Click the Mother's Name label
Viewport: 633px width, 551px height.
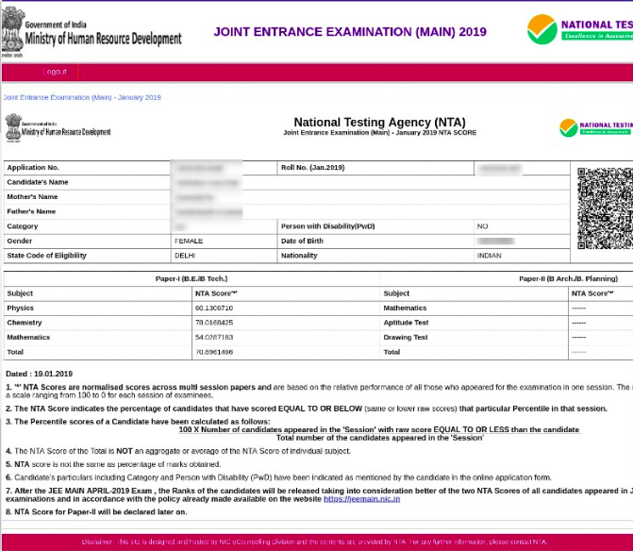pyautogui.click(x=32, y=196)
